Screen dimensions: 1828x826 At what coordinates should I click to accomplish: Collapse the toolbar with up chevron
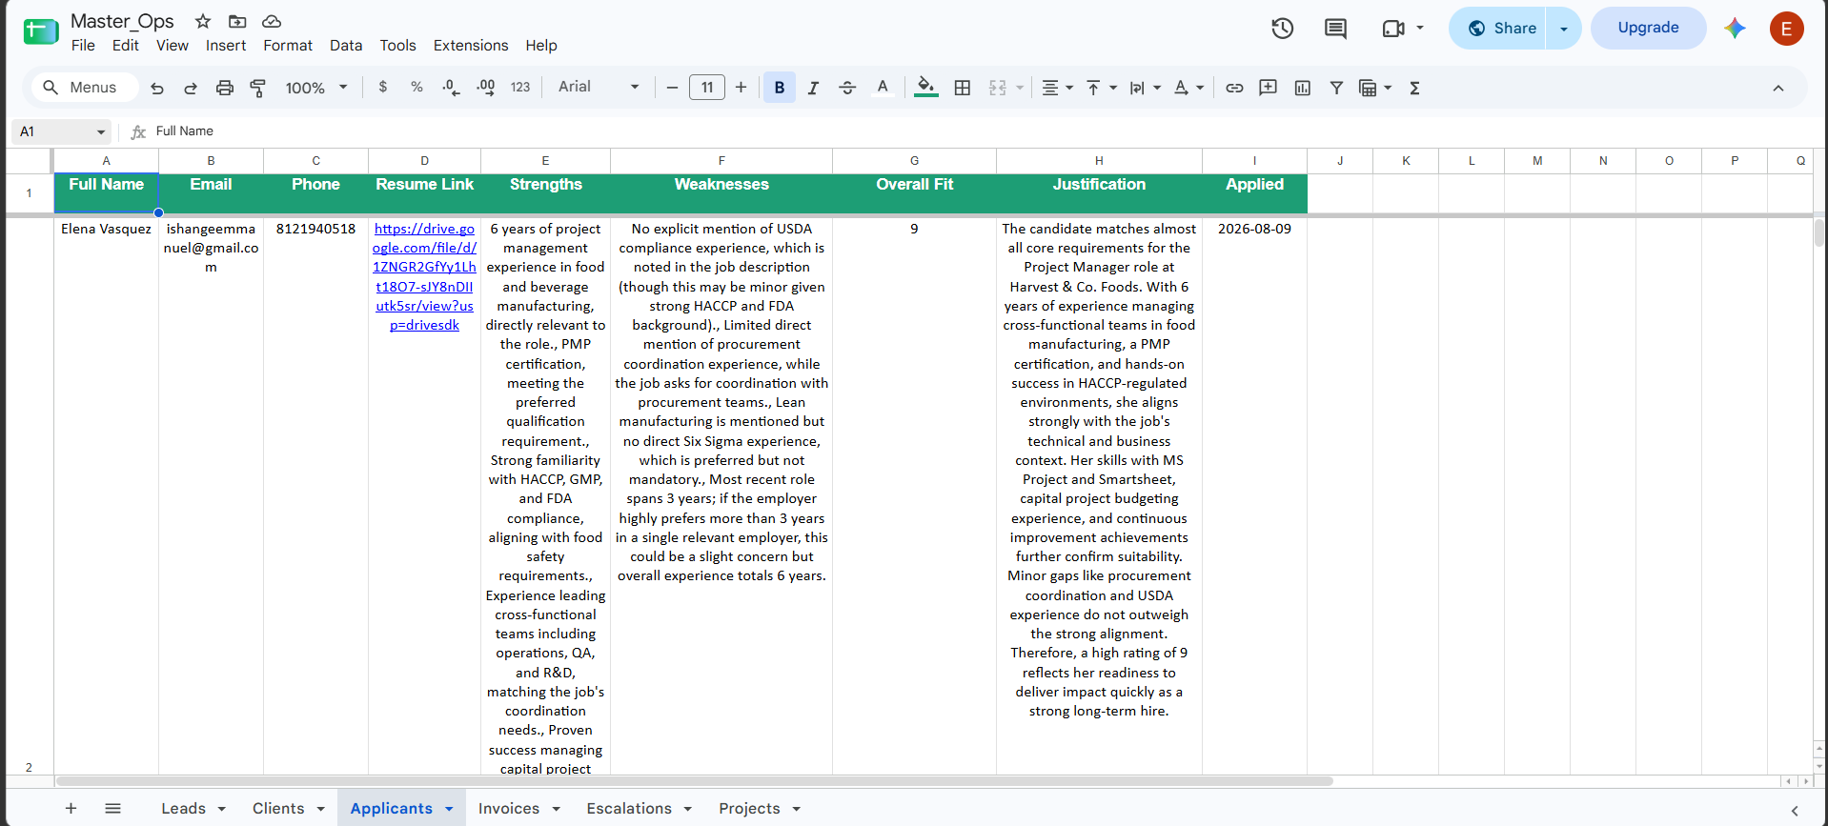pos(1777,88)
